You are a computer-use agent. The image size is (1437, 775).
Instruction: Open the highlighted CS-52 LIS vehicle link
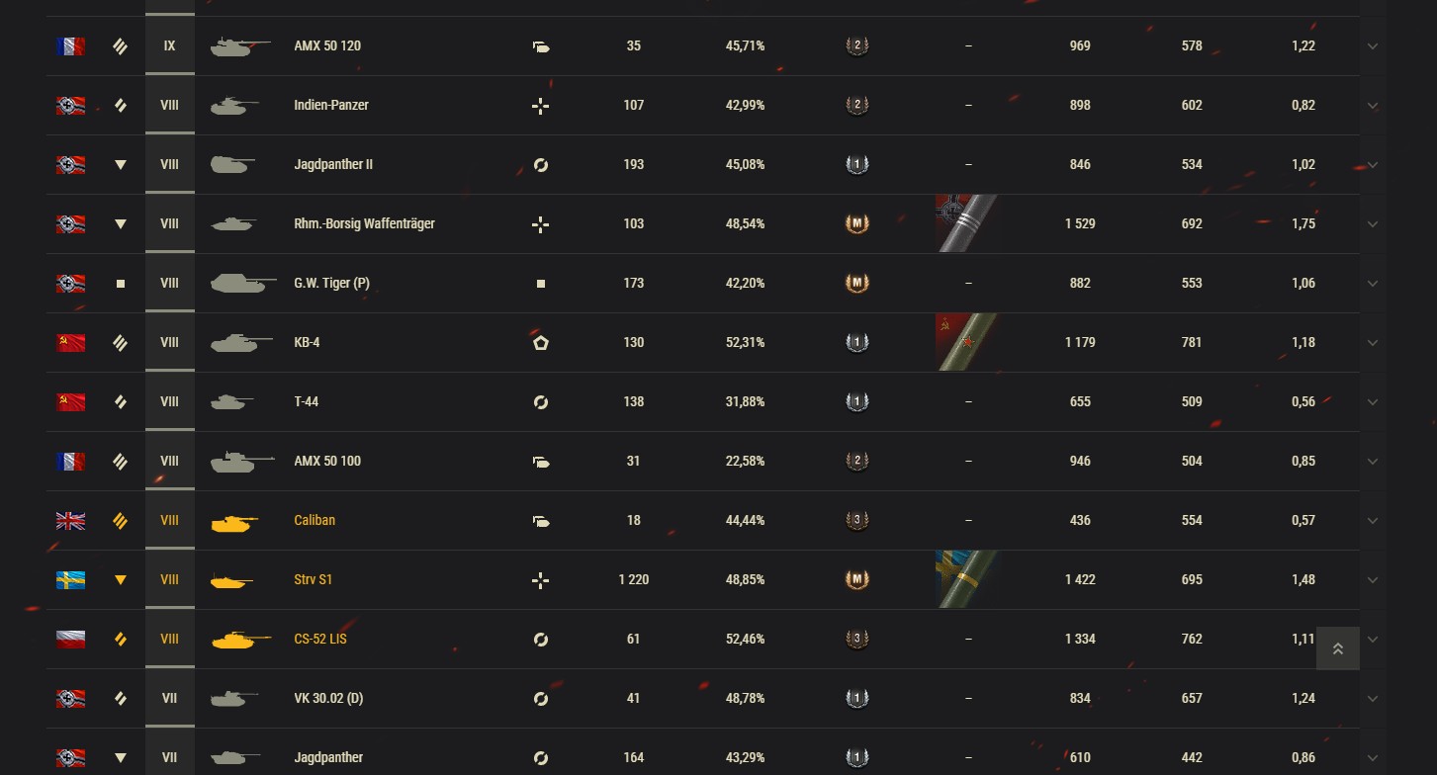pyautogui.click(x=320, y=640)
